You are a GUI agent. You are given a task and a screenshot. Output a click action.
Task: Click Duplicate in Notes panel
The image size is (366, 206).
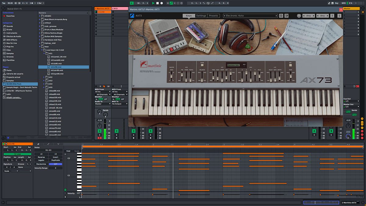pyautogui.click(x=56, y=160)
